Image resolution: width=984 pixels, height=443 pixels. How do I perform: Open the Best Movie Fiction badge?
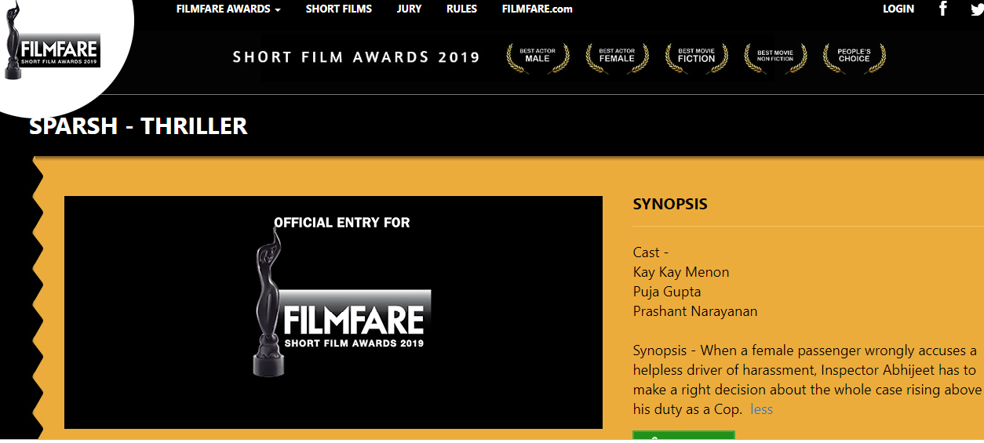[x=696, y=56]
